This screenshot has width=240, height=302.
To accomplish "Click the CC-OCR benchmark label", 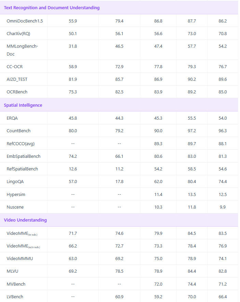I will (15, 66).
